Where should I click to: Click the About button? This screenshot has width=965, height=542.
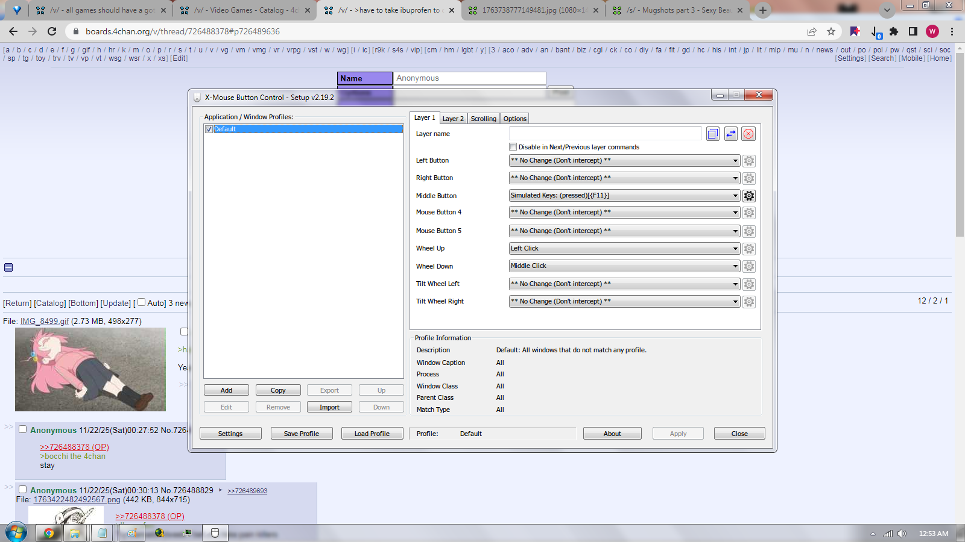pos(612,434)
